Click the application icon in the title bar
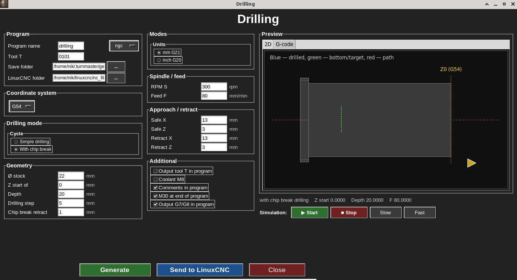 pyautogui.click(x=4, y=4)
